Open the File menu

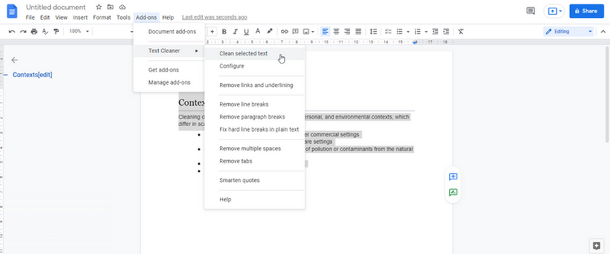click(30, 18)
